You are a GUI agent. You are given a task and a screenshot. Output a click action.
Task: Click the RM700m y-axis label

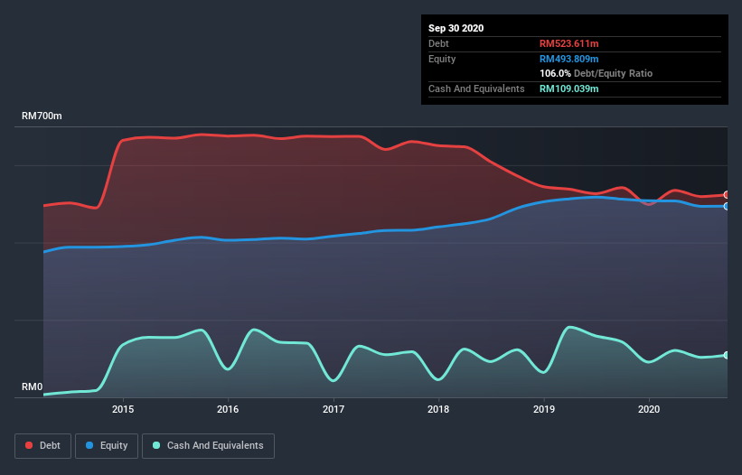(x=42, y=116)
